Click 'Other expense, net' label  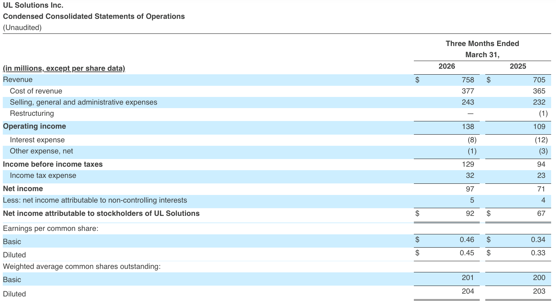coord(41,151)
